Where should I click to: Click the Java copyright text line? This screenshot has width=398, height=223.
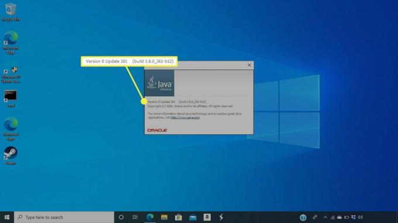pos(190,106)
